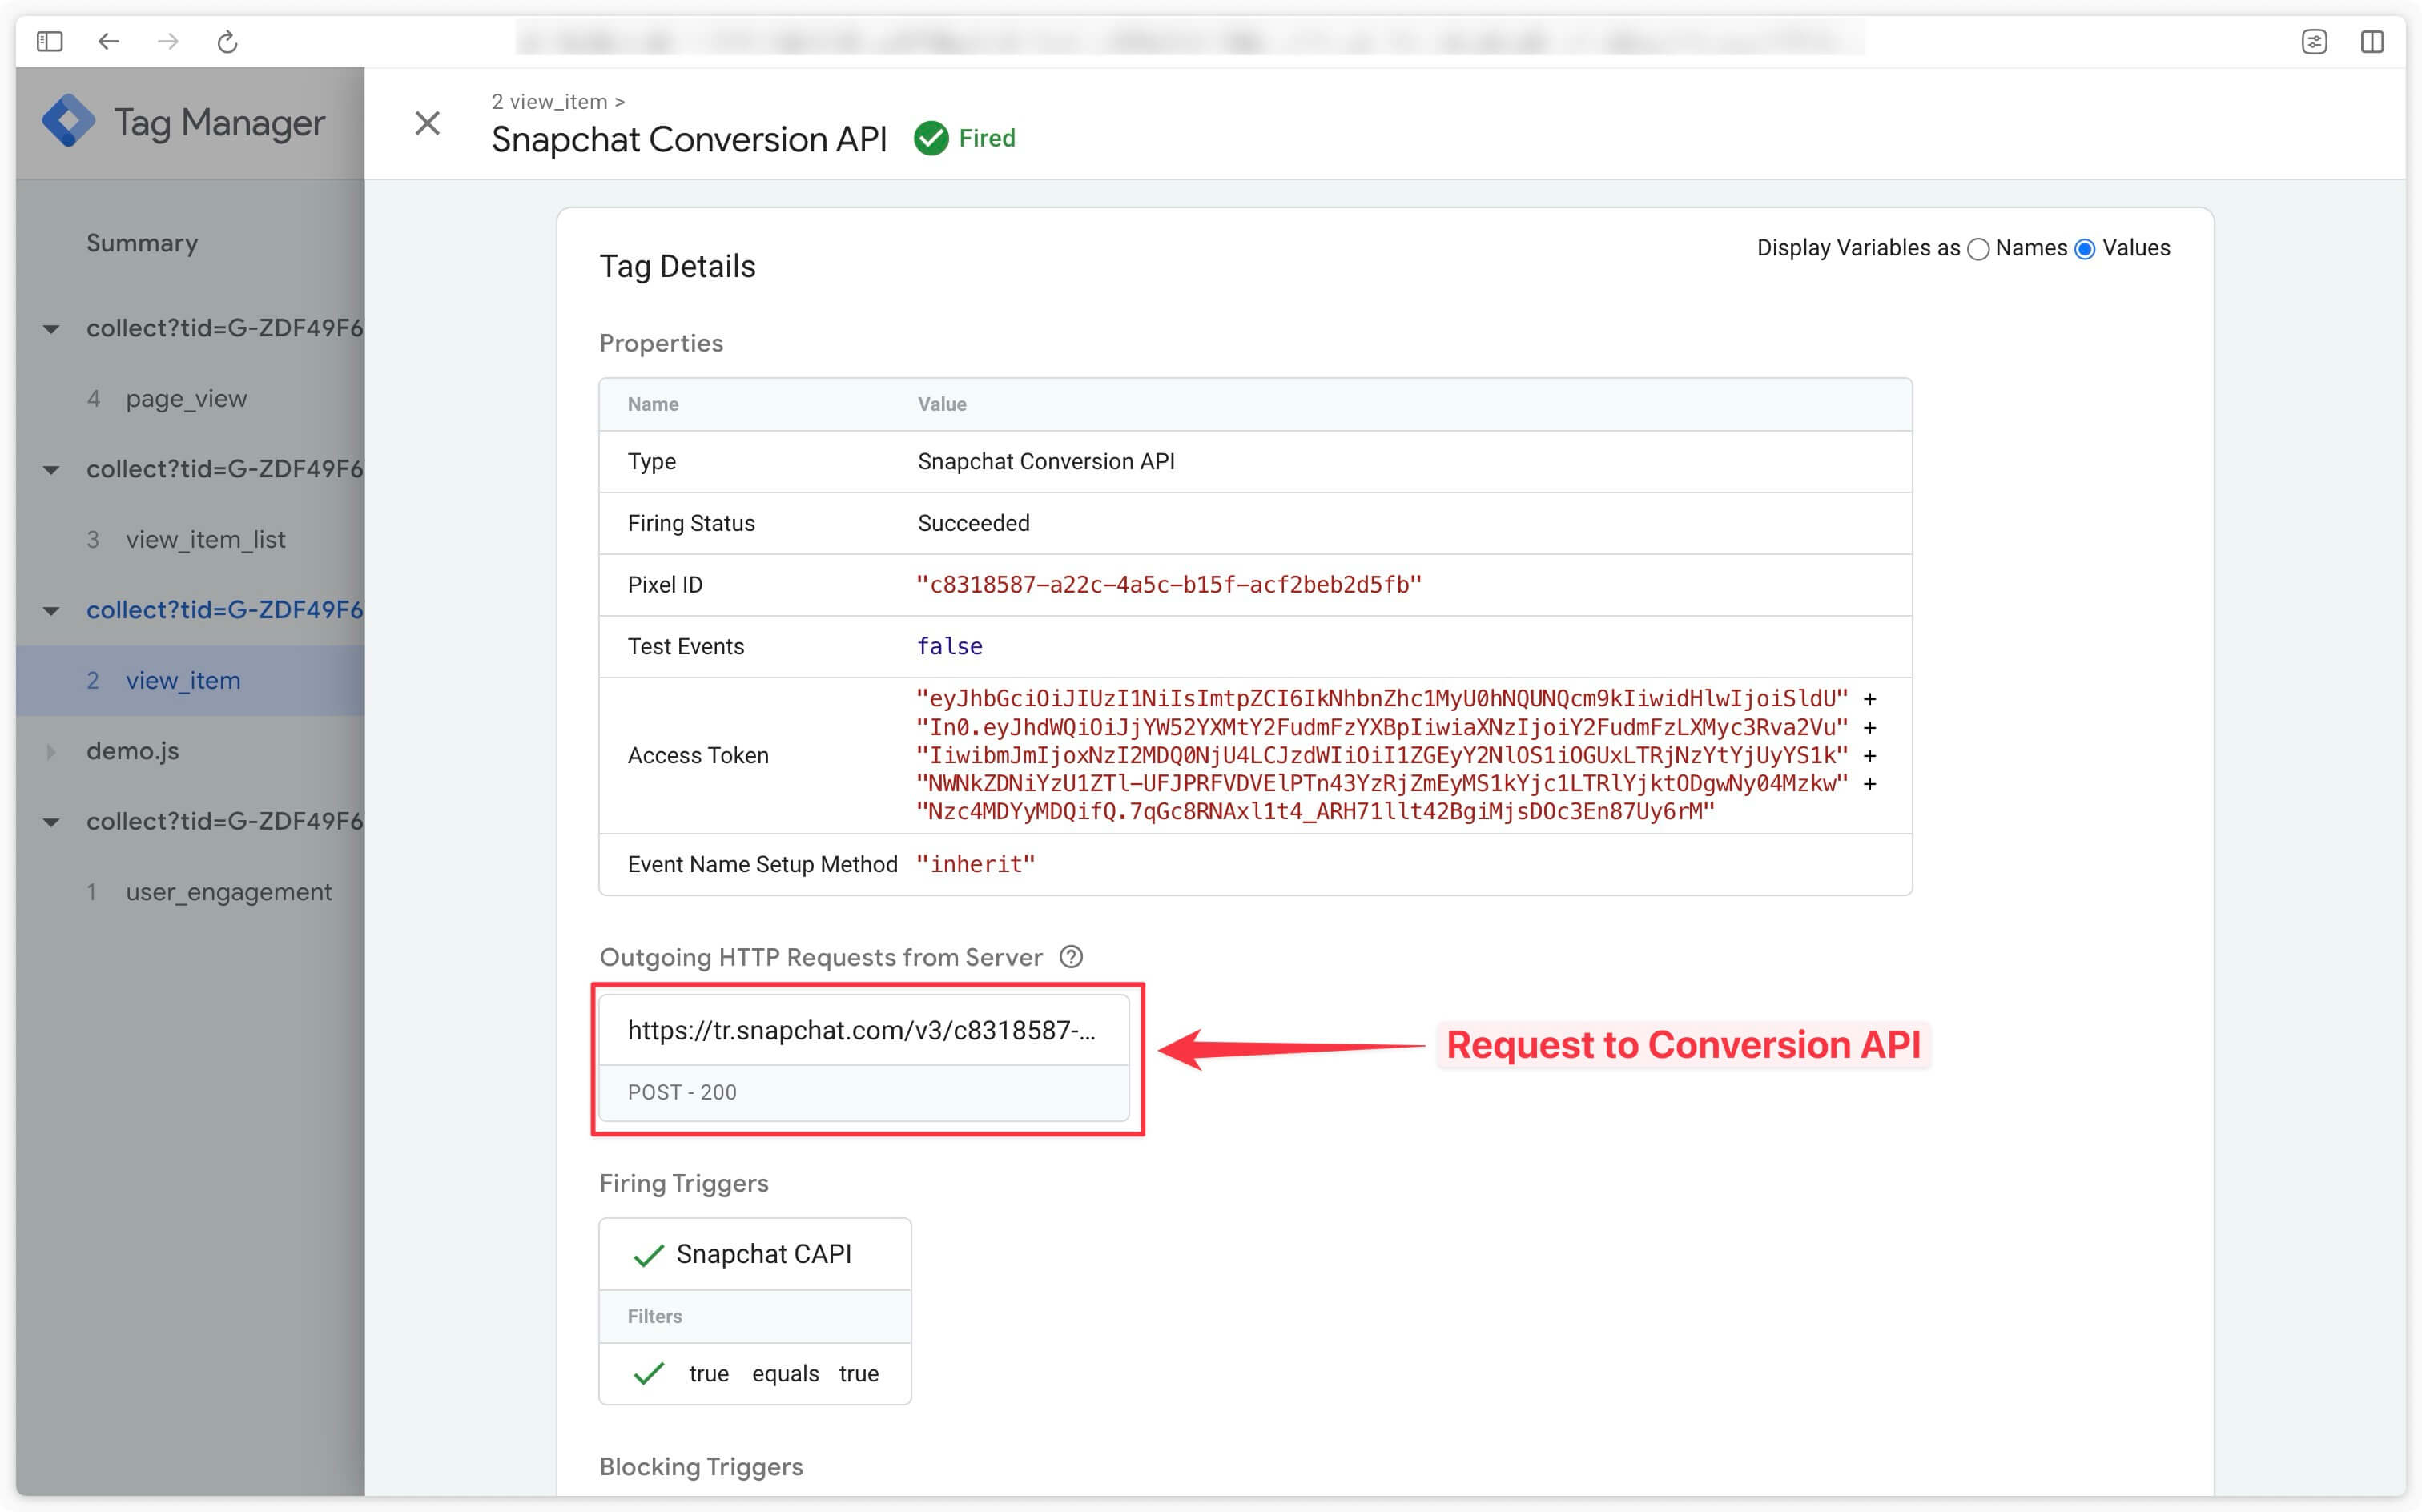Screen dimensions: 2422x1512
Task: Toggle the browser sidebar icon
Action: pyautogui.click(x=49, y=41)
